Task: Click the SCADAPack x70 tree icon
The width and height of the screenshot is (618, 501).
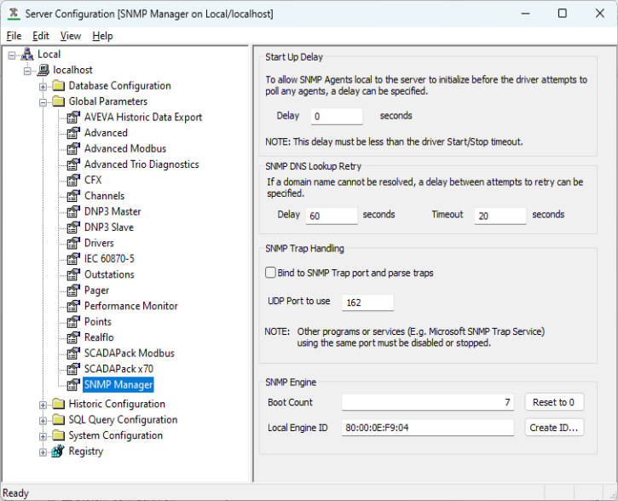Action: tap(74, 370)
